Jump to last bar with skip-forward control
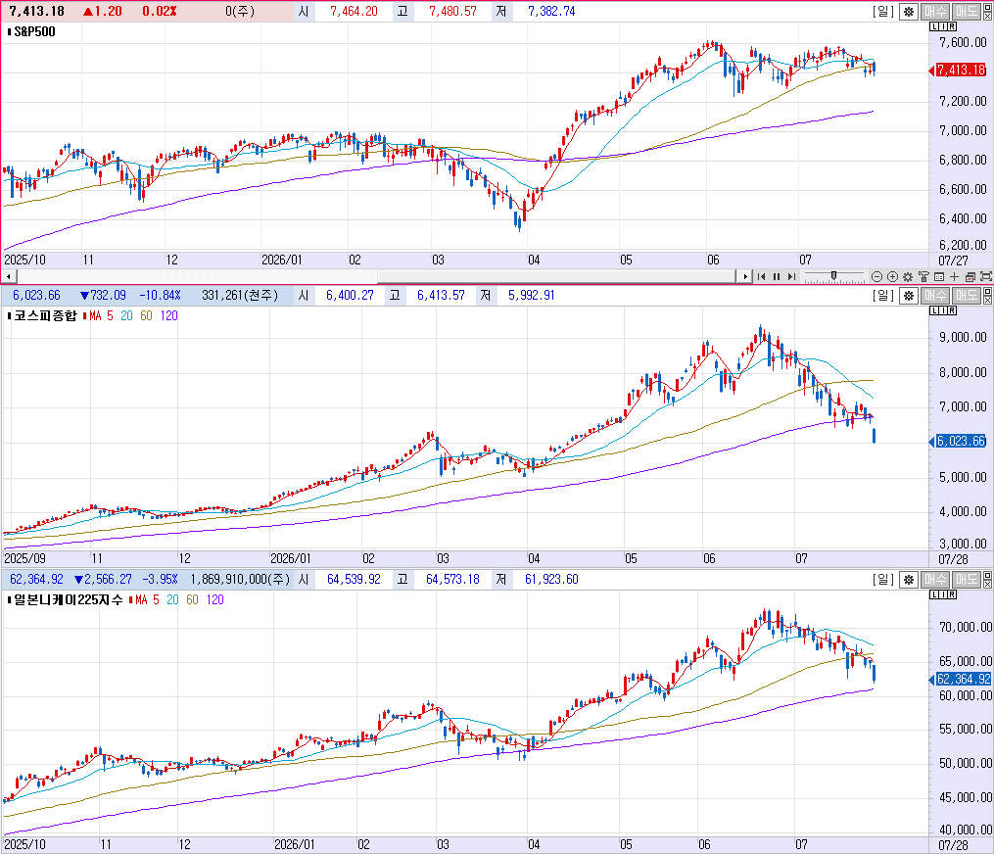 [792, 276]
